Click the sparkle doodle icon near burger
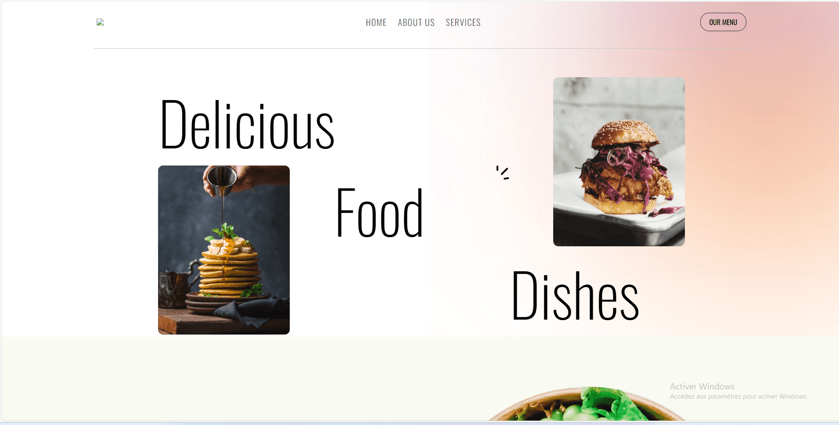Screen dimensions: 839x425 tap(503, 173)
